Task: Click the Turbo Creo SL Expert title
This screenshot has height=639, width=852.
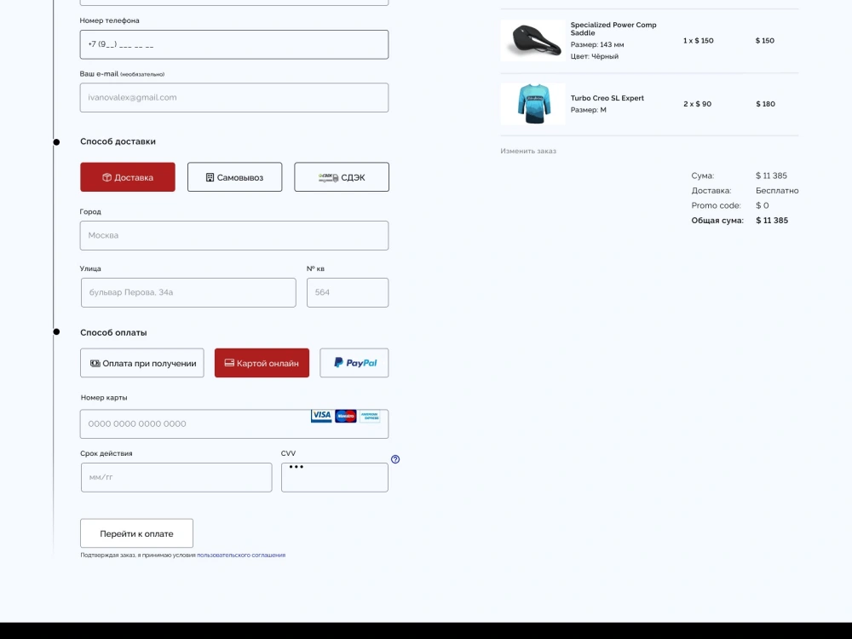Action: click(607, 98)
